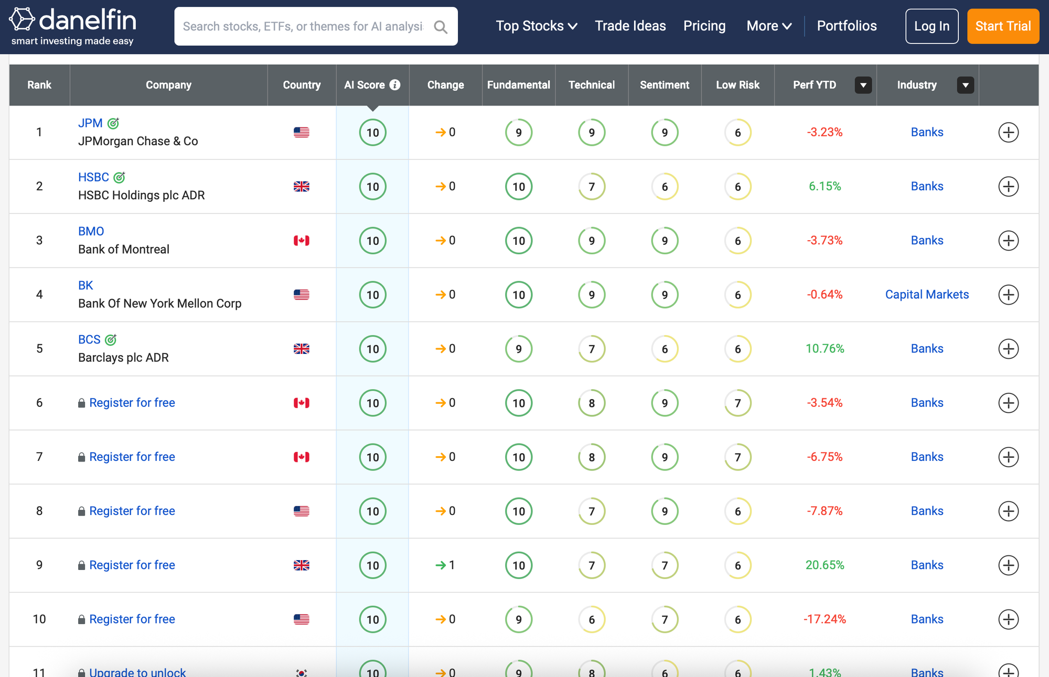
Task: Open the Perf YTD dropdown arrow
Action: tap(863, 85)
